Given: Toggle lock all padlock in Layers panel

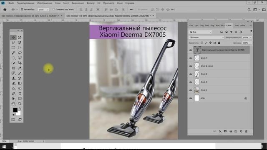Looking at the screenshot, I should [219, 43].
